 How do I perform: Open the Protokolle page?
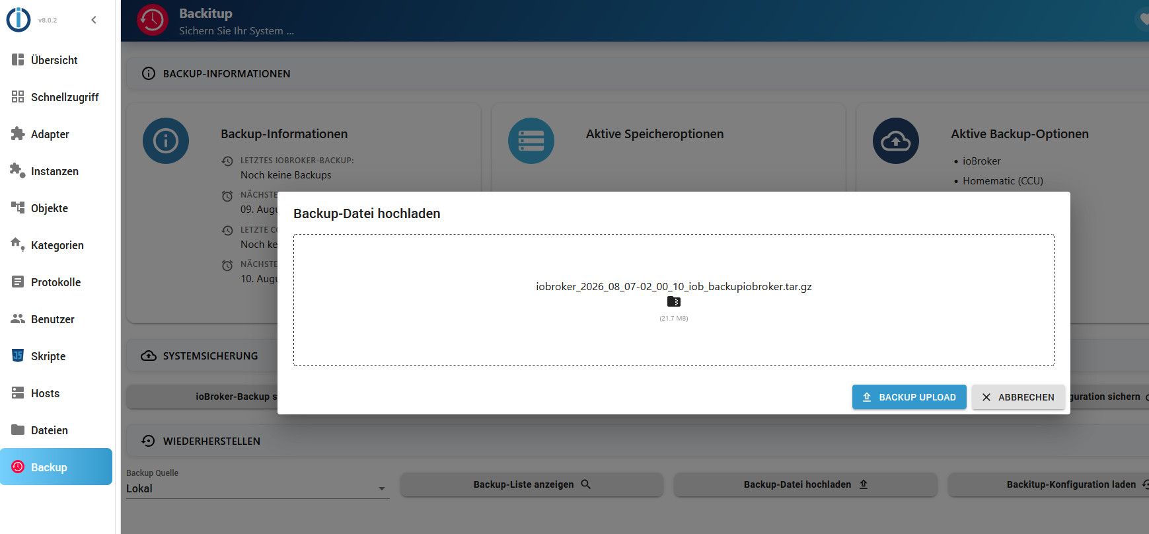57,282
